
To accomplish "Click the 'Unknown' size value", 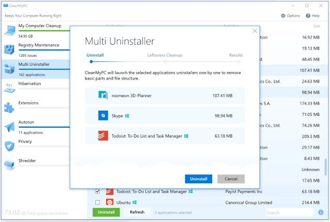I will click(x=310, y=169).
